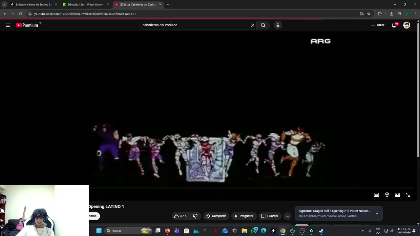
Task: Start voice search with the microphone
Action: pos(278,25)
